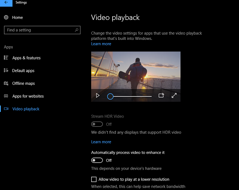The image size is (239, 190).
Task: Click the cast-to-device icon on the video
Action: pyautogui.click(x=161, y=96)
